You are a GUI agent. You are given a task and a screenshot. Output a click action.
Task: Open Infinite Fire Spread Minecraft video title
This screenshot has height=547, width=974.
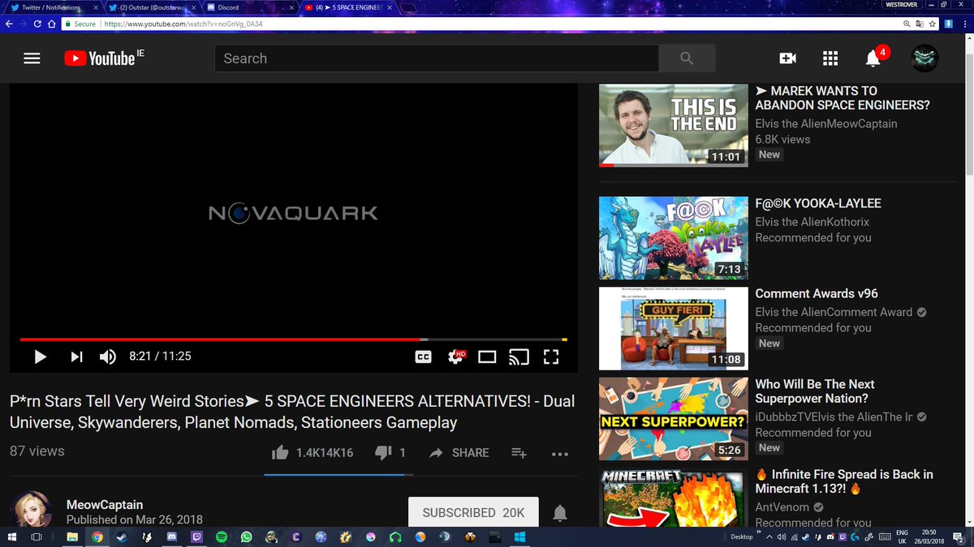(844, 481)
